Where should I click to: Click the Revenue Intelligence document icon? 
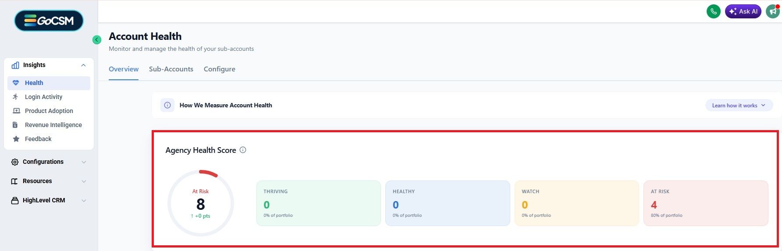[15, 125]
